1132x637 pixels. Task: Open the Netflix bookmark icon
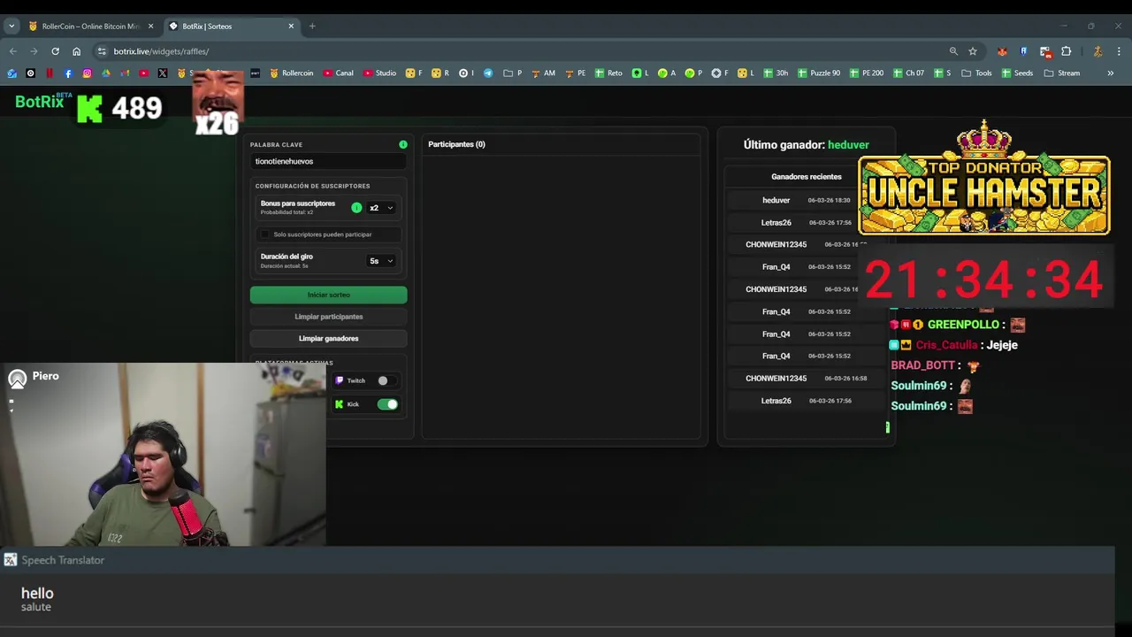(x=50, y=73)
